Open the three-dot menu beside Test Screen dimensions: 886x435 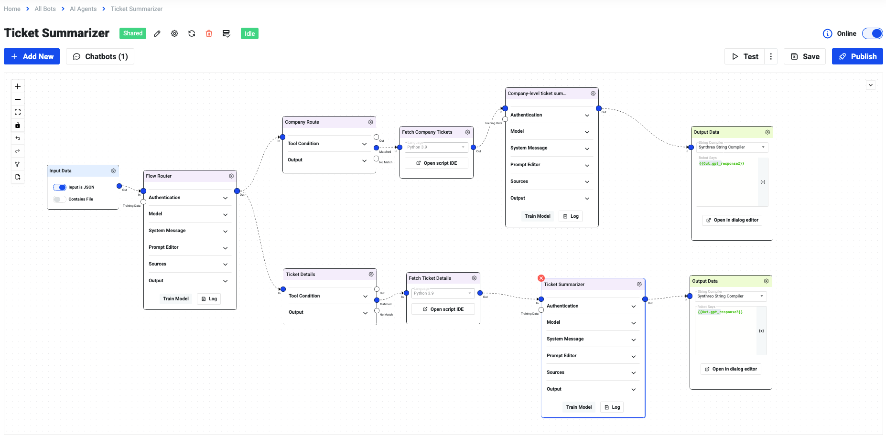771,56
